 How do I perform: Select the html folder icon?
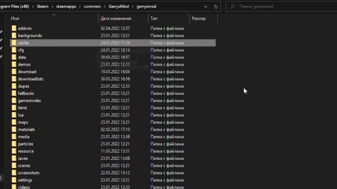(x=14, y=108)
